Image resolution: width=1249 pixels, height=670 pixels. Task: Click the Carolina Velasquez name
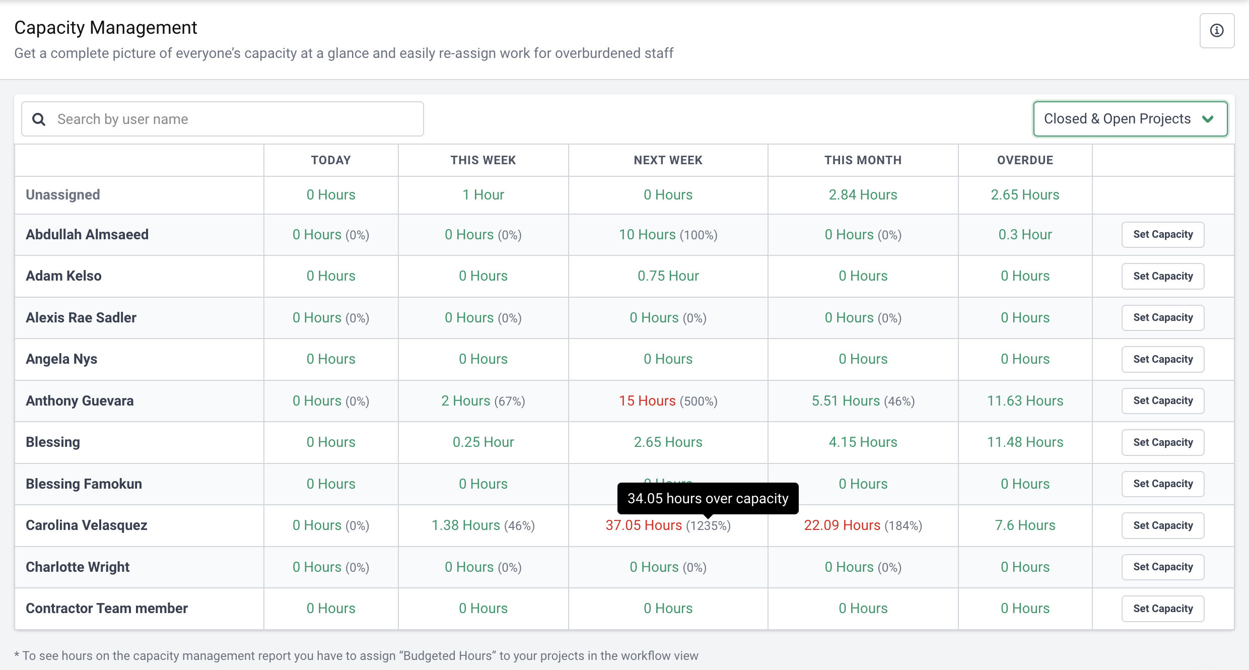(x=86, y=525)
